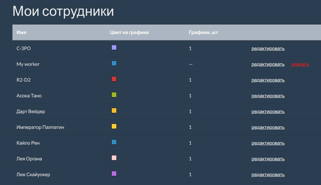This screenshot has height=185, width=321.
Task: Click schedule count 1 for Император Палпатин
Action: point(190,127)
